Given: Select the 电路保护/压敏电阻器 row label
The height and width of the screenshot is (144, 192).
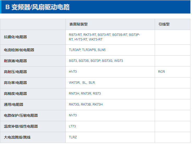Looking at the screenshot, I should pos(21,116).
